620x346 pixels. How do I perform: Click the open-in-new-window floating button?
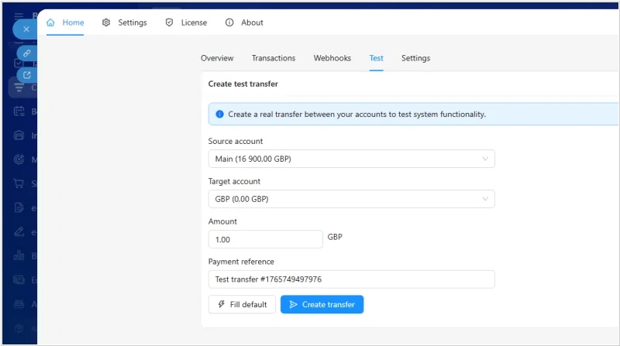click(x=27, y=75)
